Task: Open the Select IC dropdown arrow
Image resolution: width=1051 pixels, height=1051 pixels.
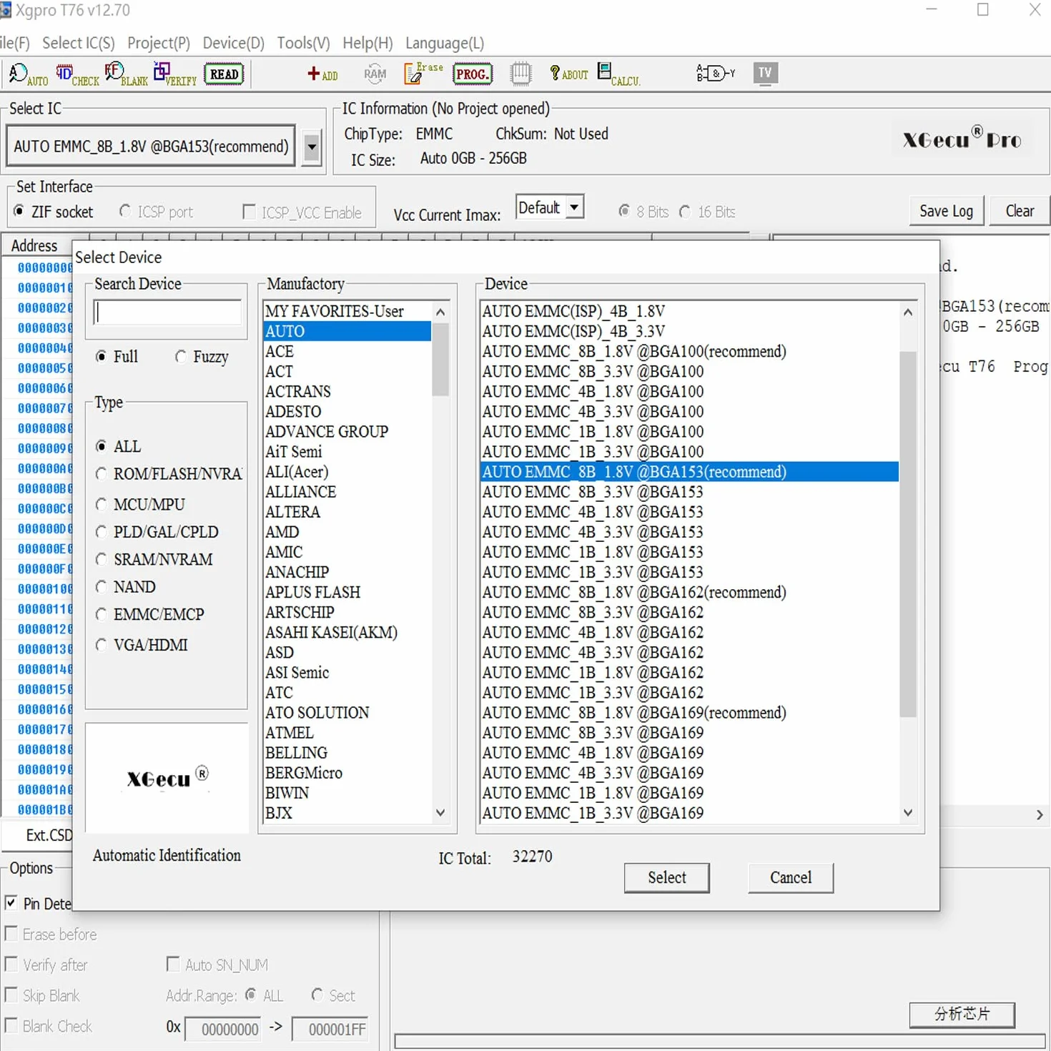Action: [312, 147]
